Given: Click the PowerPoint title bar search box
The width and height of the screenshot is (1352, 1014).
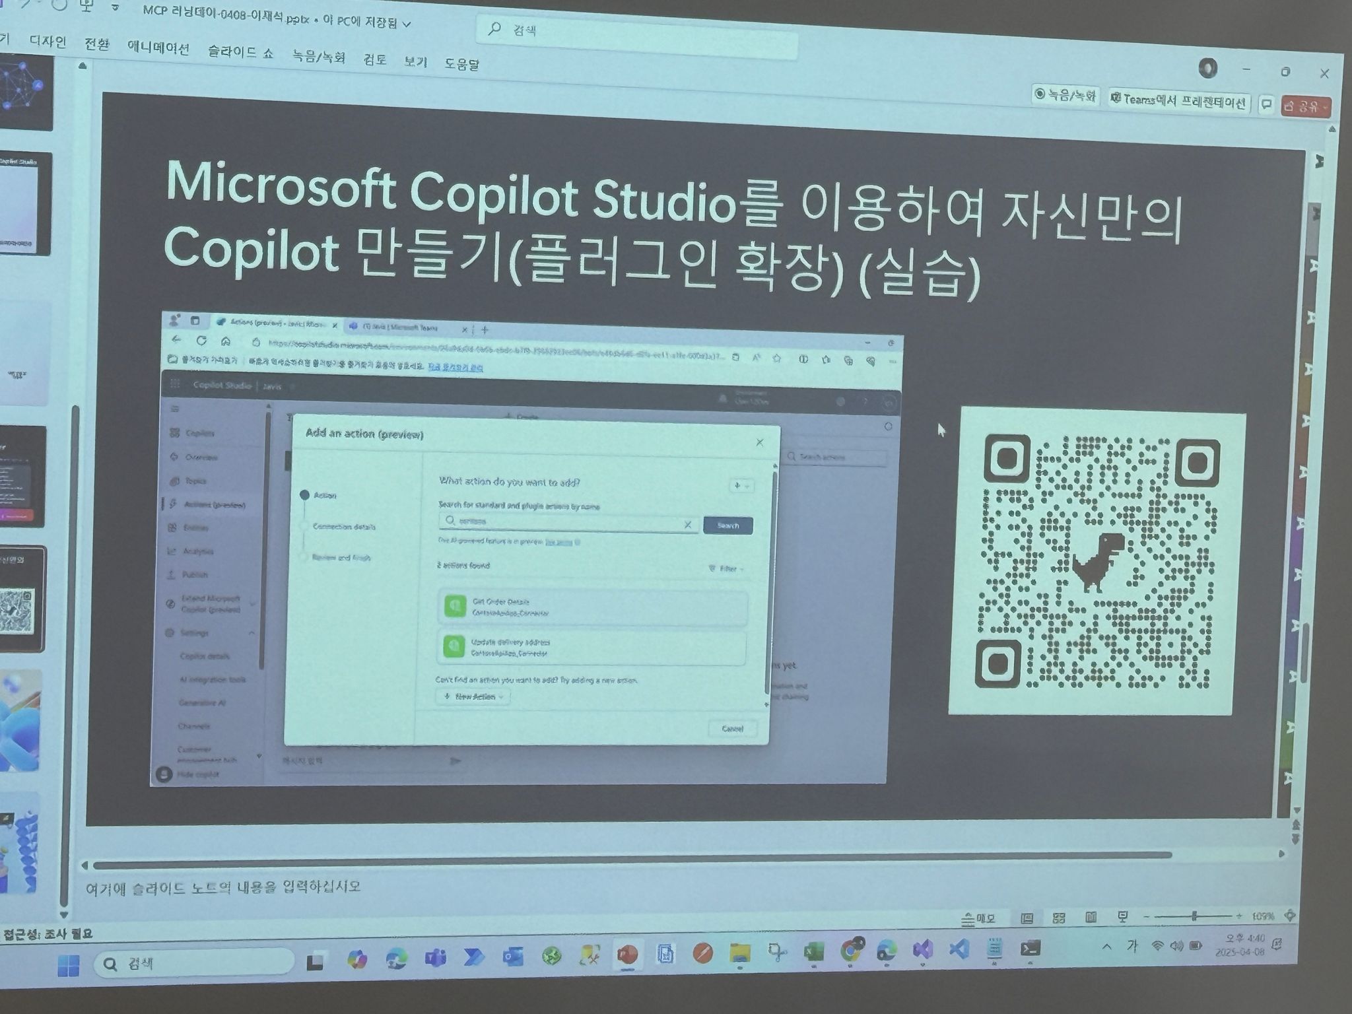Looking at the screenshot, I should (x=637, y=38).
